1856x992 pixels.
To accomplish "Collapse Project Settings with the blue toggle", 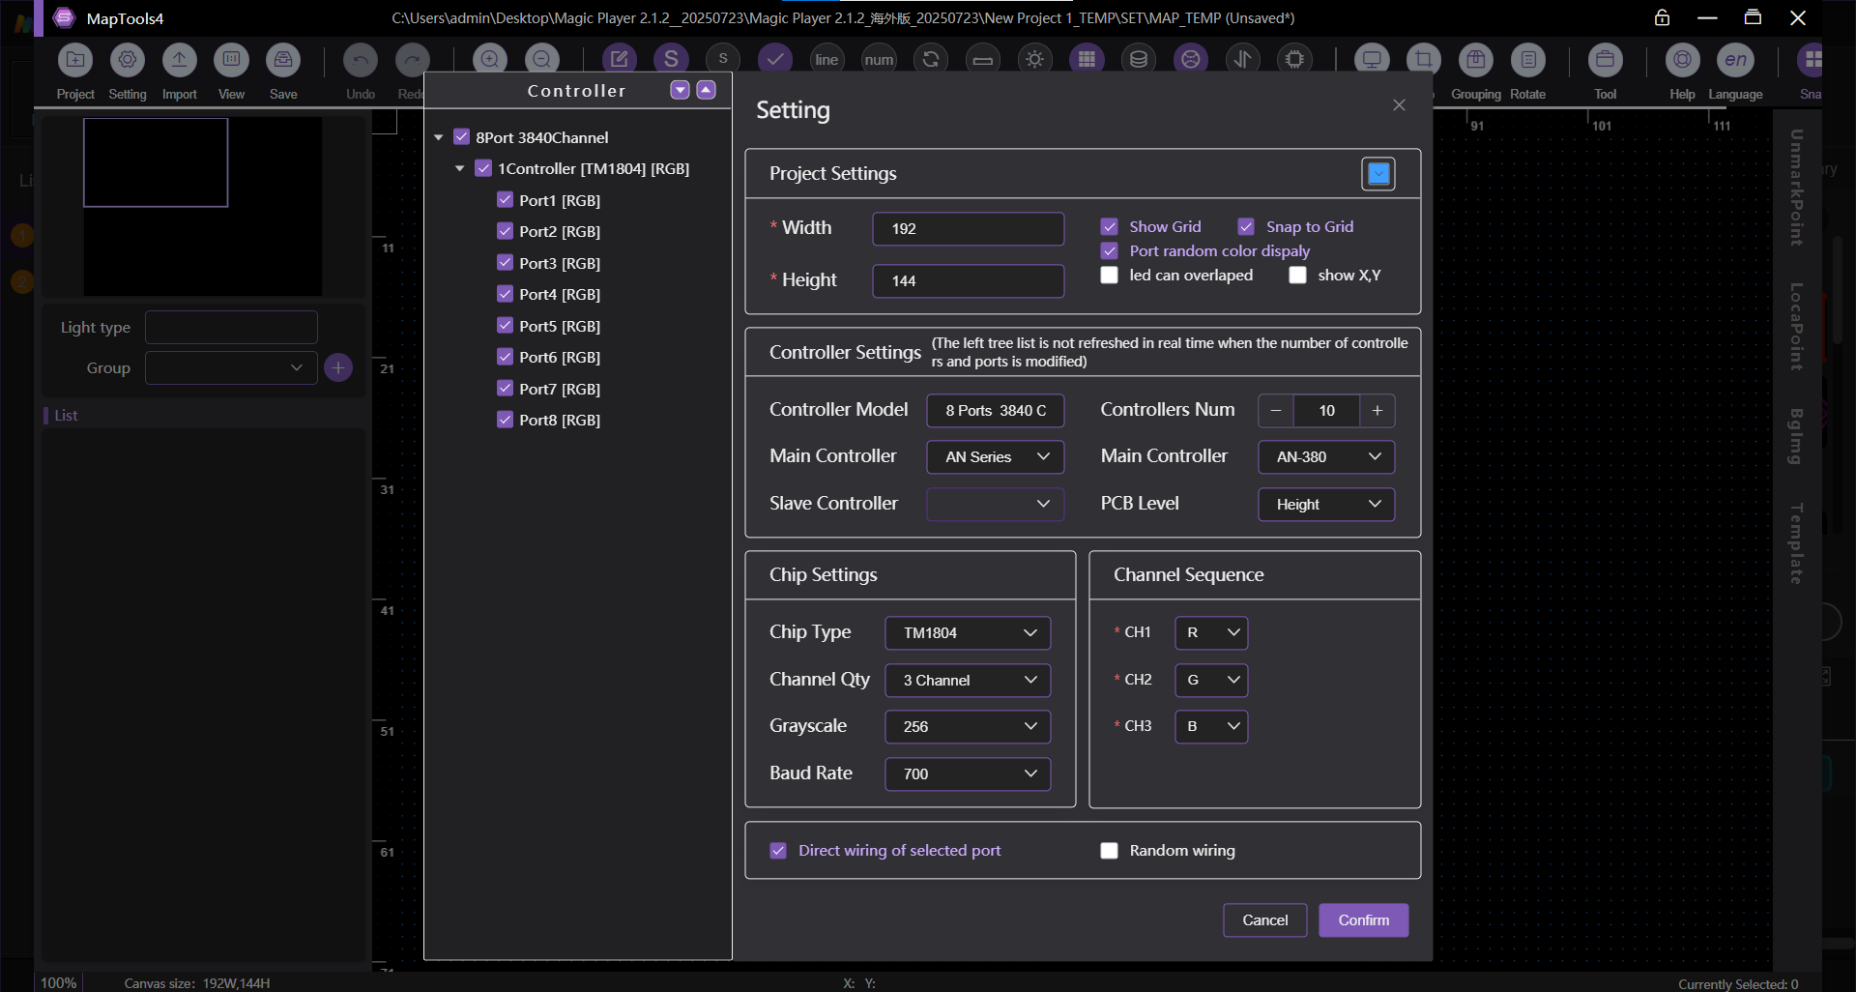I will [x=1378, y=174].
